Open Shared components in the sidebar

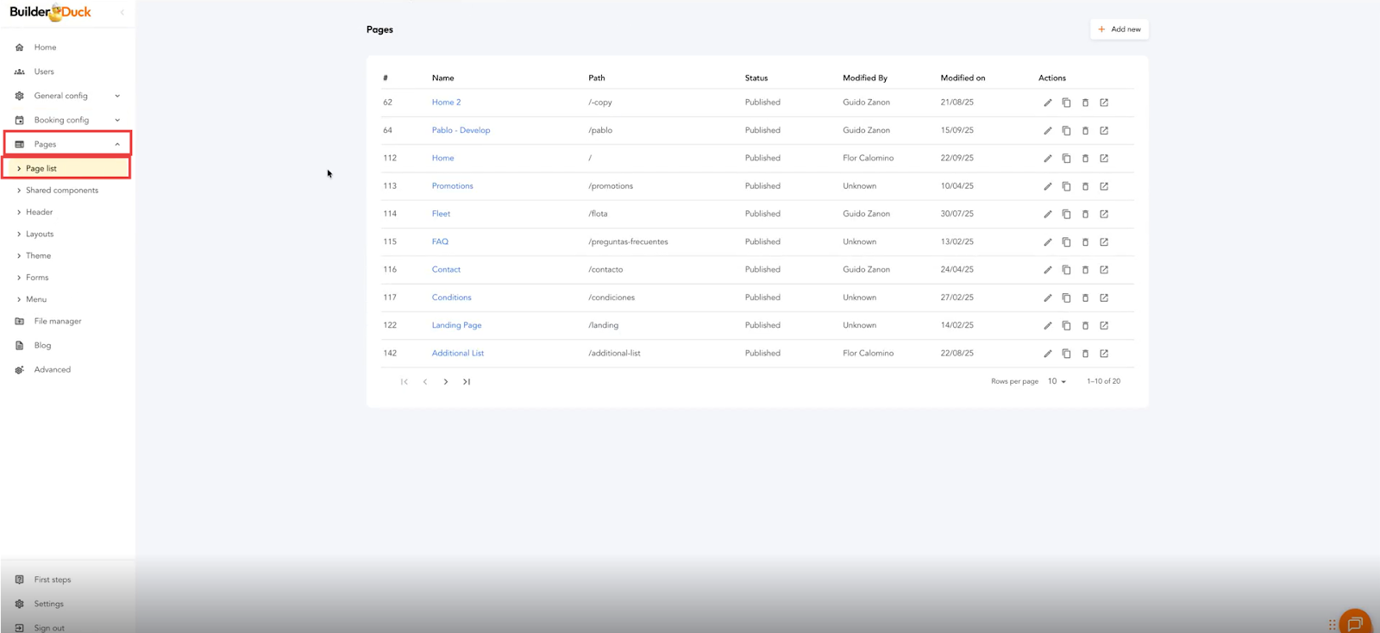62,191
